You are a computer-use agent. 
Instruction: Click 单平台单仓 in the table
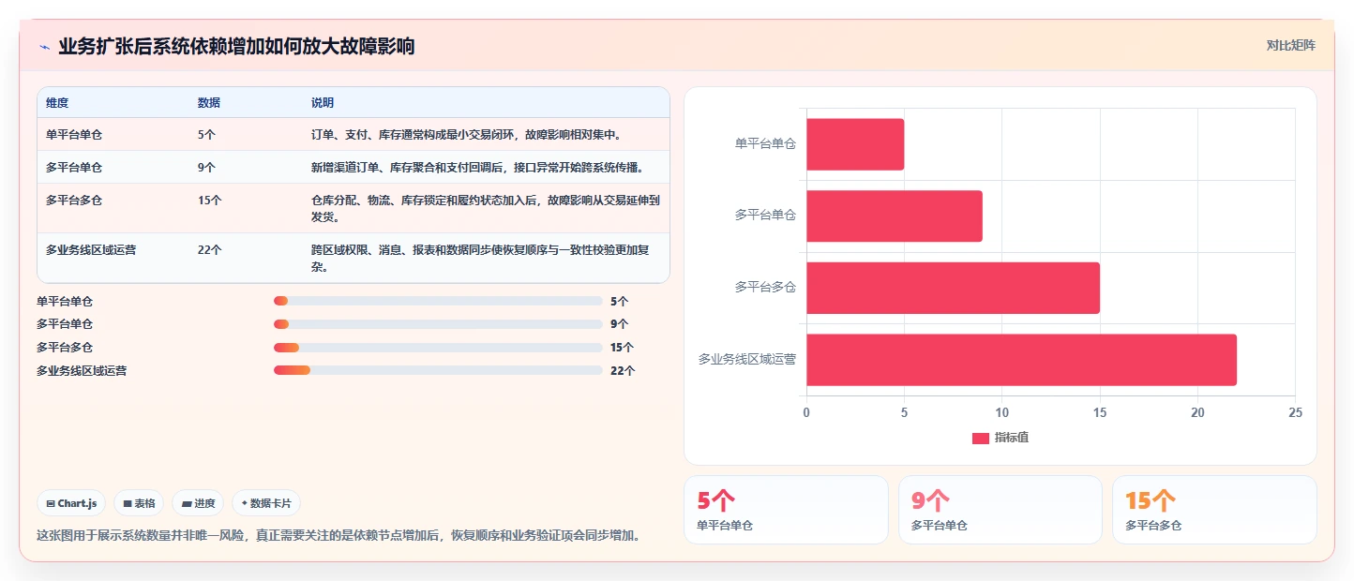[74, 135]
